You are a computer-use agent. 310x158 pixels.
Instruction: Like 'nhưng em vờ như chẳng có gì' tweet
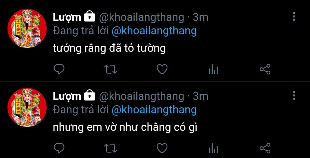(162, 148)
